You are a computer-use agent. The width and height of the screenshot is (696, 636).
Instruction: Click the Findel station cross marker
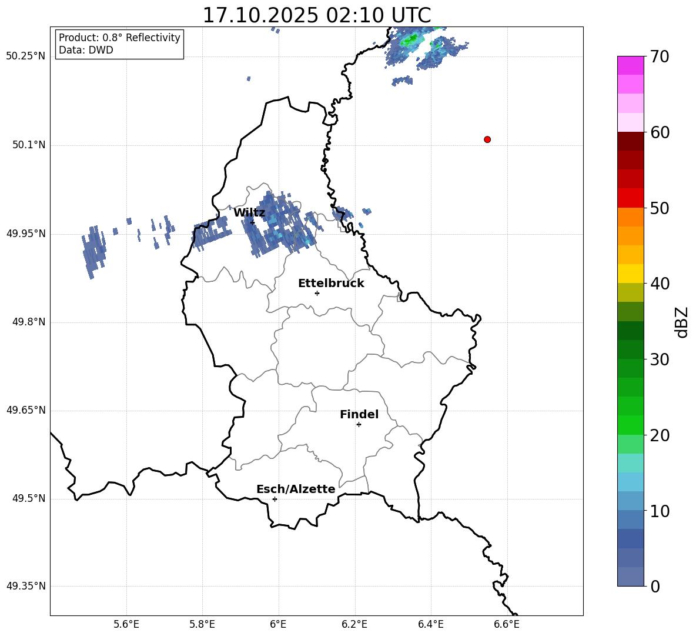(359, 425)
